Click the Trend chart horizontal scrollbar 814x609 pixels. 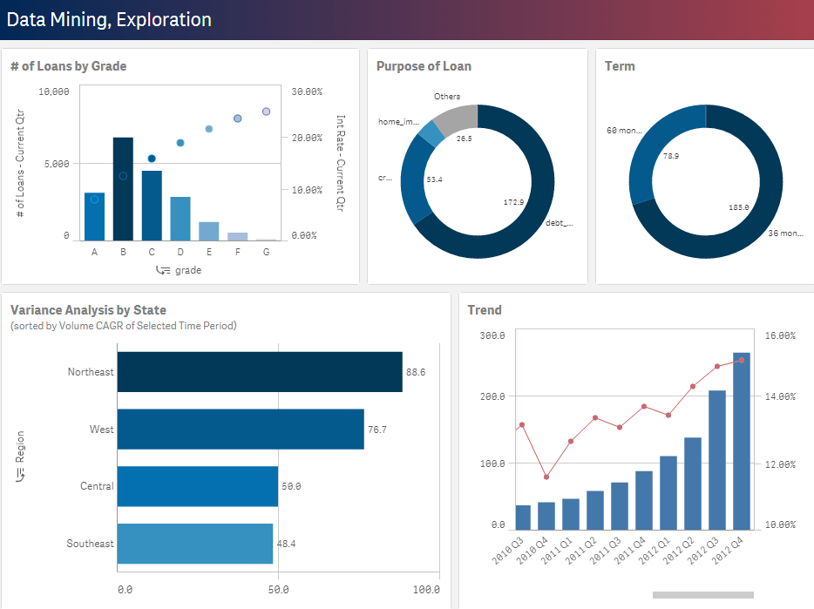(x=702, y=595)
